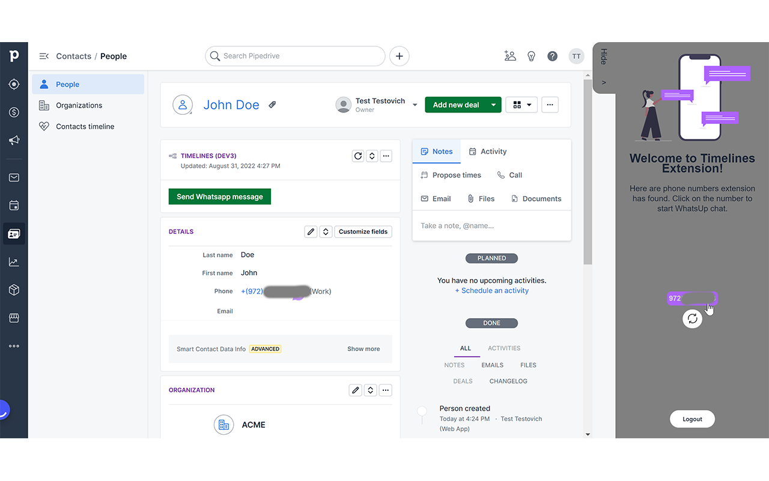Switch to the Activity tab
The width and height of the screenshot is (769, 481).
click(488, 152)
